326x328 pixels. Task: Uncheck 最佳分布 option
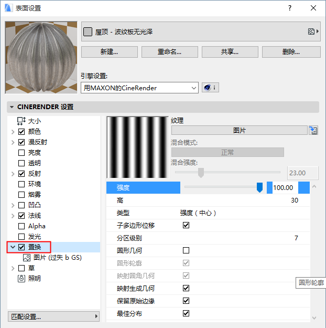pyautogui.click(x=186, y=313)
